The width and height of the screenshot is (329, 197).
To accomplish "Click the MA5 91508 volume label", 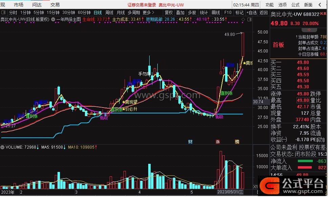I will point(53,147).
